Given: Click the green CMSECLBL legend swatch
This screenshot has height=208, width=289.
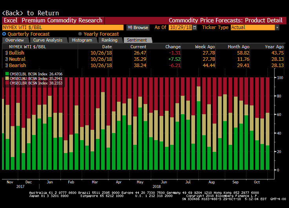Looking at the screenshot, I should pos(7,74).
